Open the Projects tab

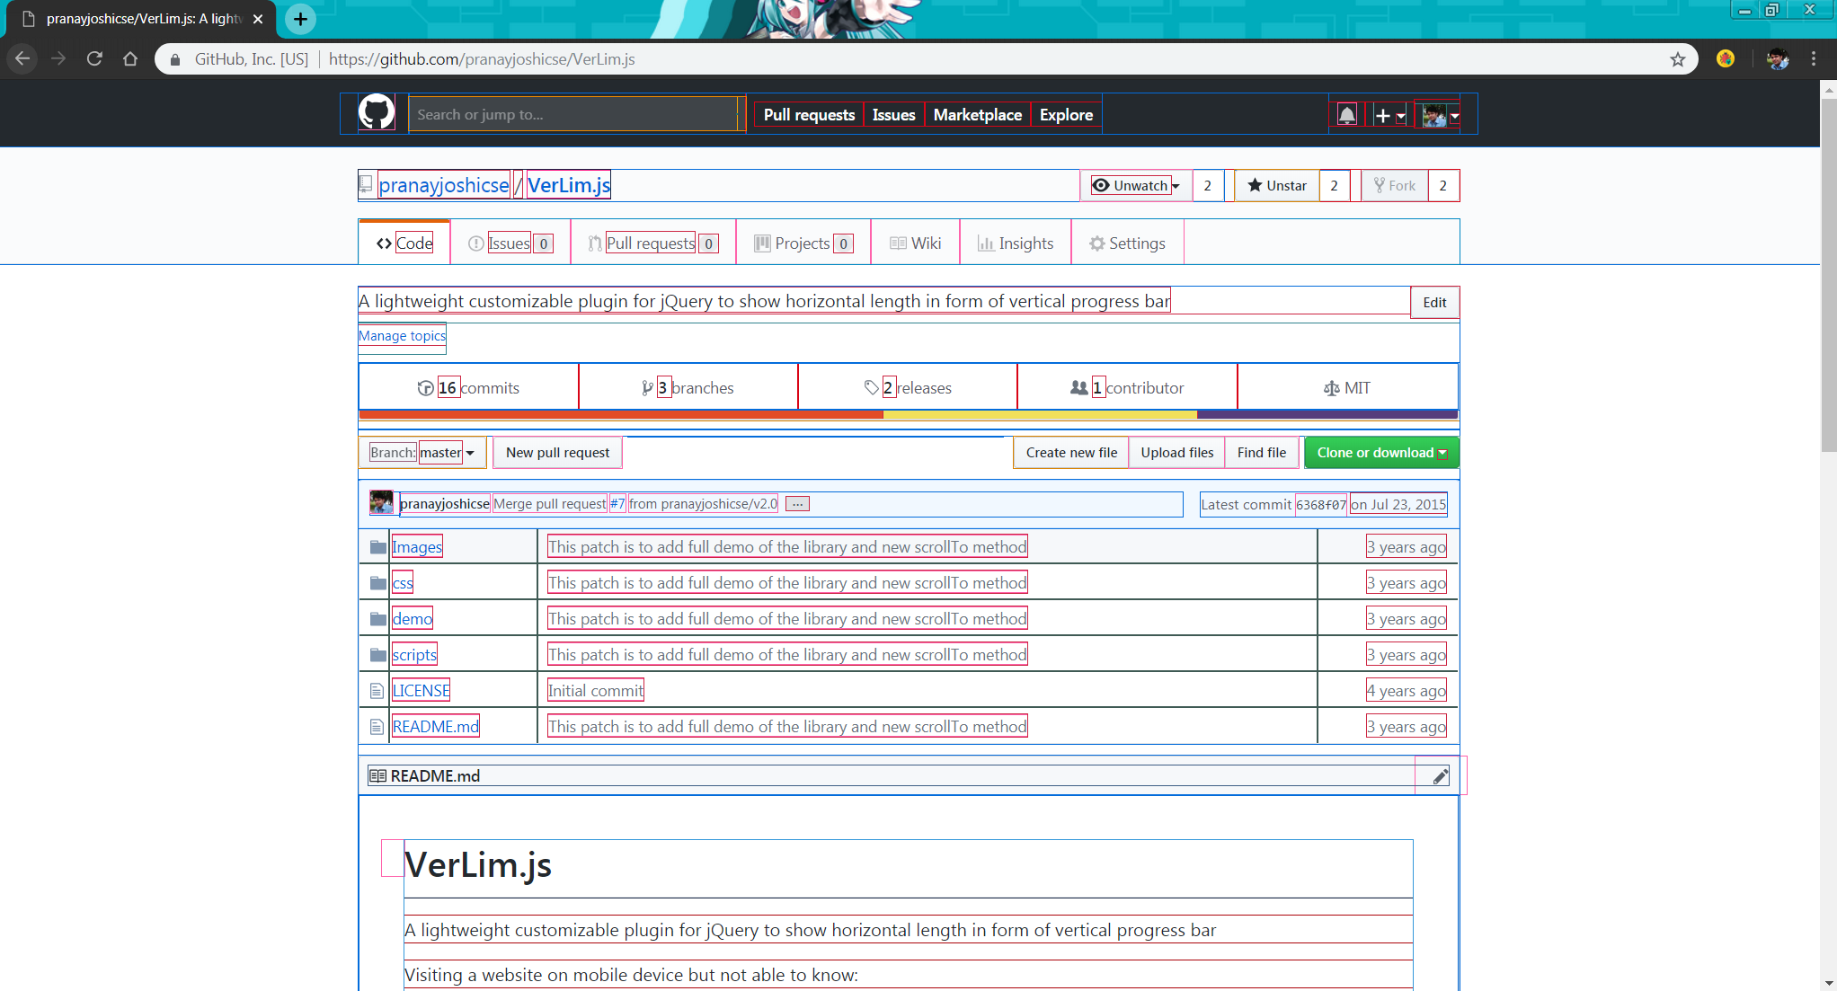tap(803, 243)
